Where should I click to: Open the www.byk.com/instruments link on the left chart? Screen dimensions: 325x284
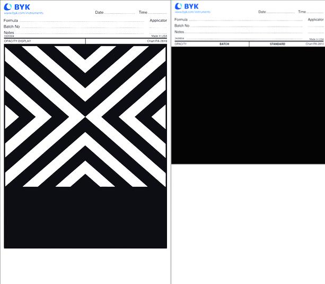coord(24,13)
